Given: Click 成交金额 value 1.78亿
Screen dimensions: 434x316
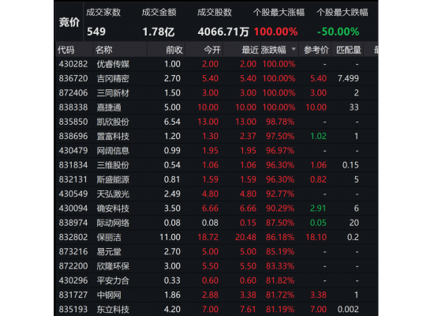Looking at the screenshot, I should (159, 32).
